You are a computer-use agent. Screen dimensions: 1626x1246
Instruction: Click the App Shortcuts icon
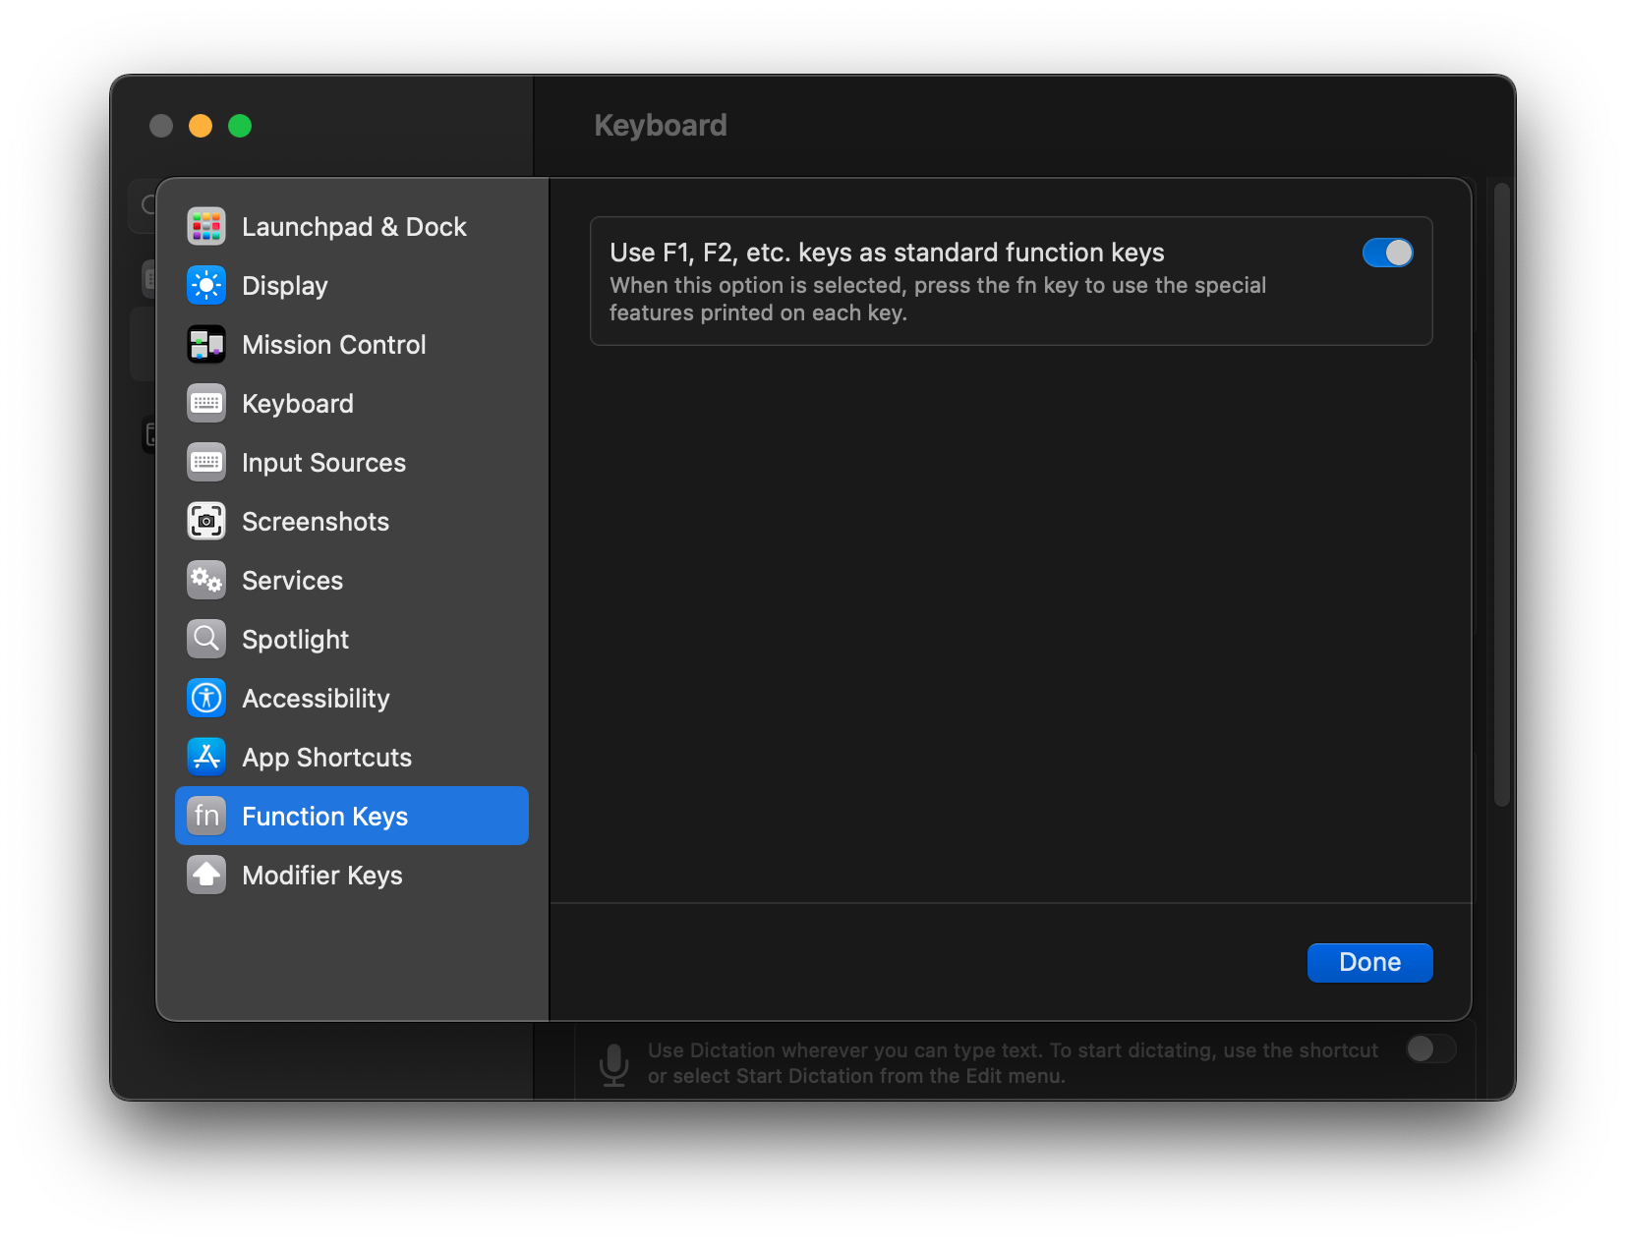206,758
